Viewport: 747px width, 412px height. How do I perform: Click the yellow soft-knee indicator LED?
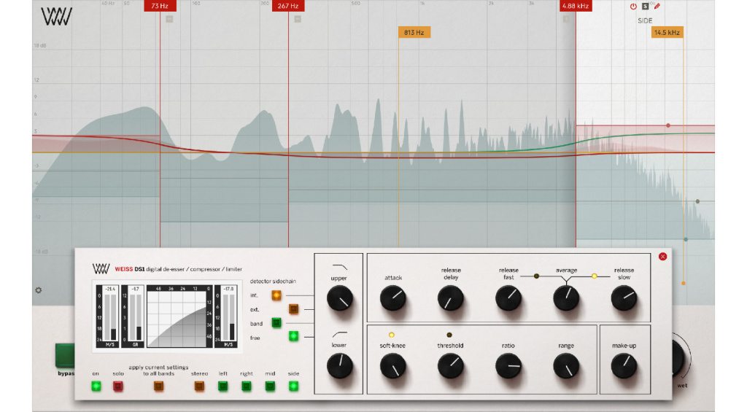click(x=392, y=335)
